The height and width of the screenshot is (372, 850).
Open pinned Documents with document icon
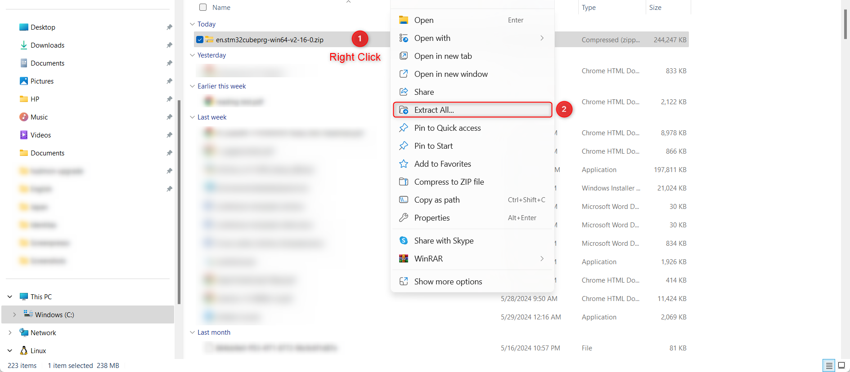tap(47, 63)
